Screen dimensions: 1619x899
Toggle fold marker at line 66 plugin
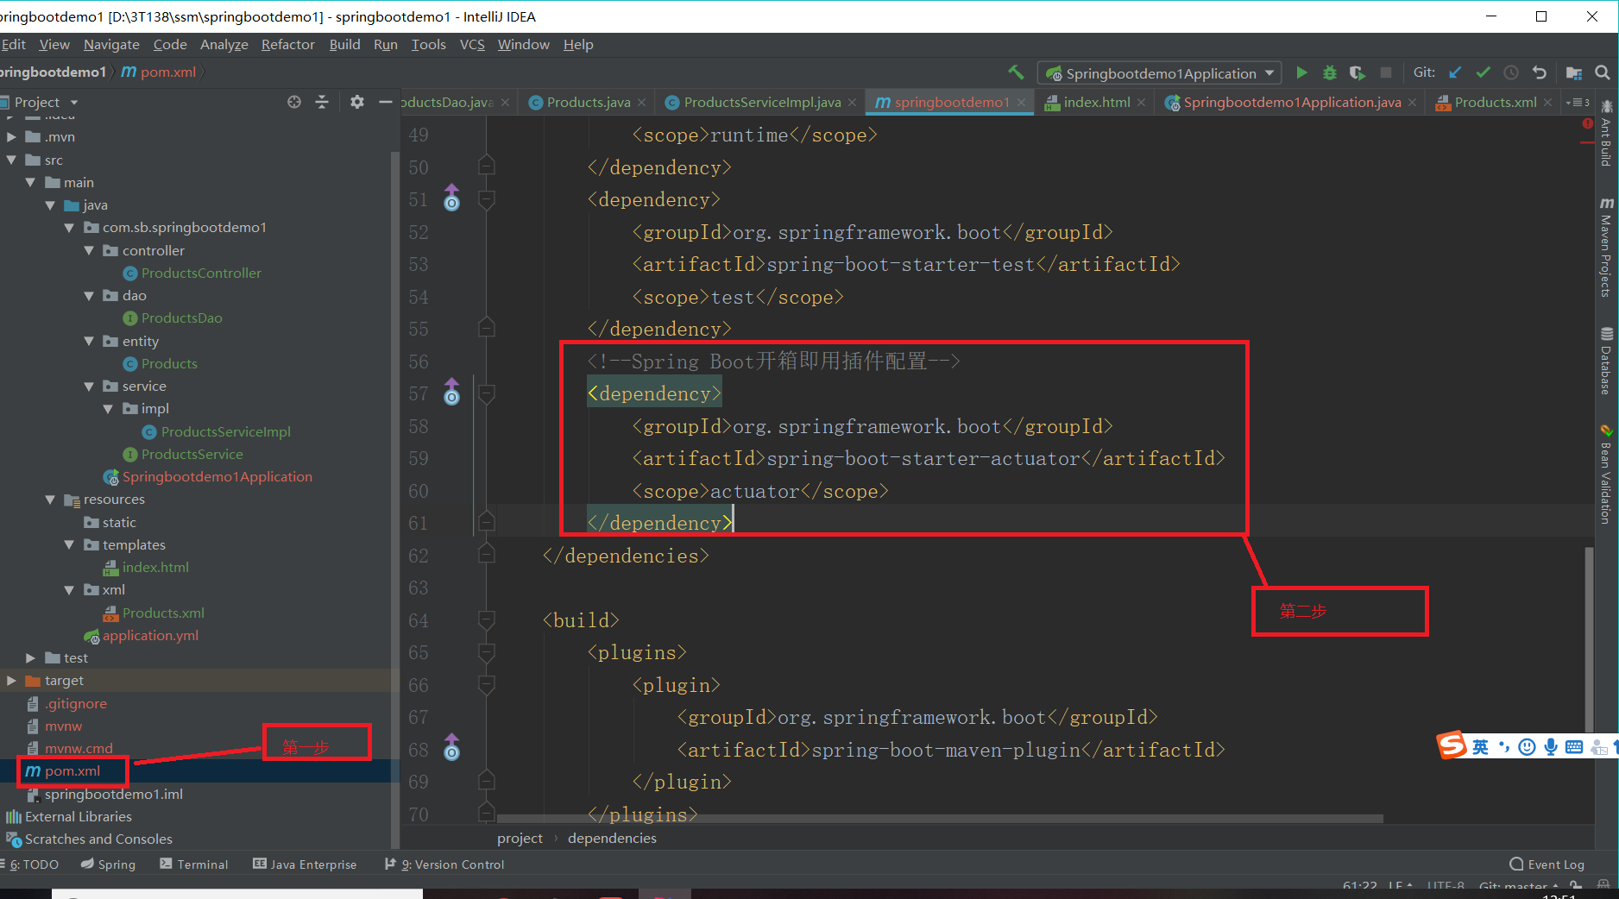(x=487, y=685)
